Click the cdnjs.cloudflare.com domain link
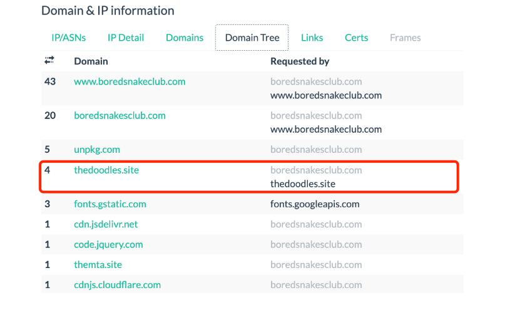This screenshot has width=505, height=315. pyautogui.click(x=117, y=284)
